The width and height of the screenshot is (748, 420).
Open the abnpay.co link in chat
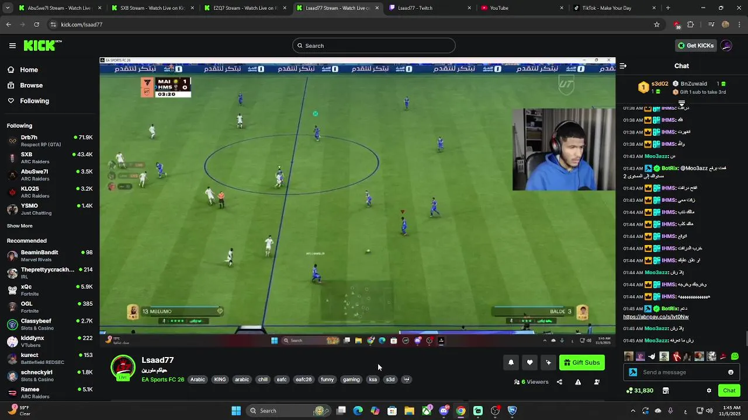[x=656, y=317]
